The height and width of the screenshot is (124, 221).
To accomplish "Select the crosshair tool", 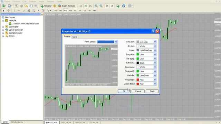I will tap(8, 11).
